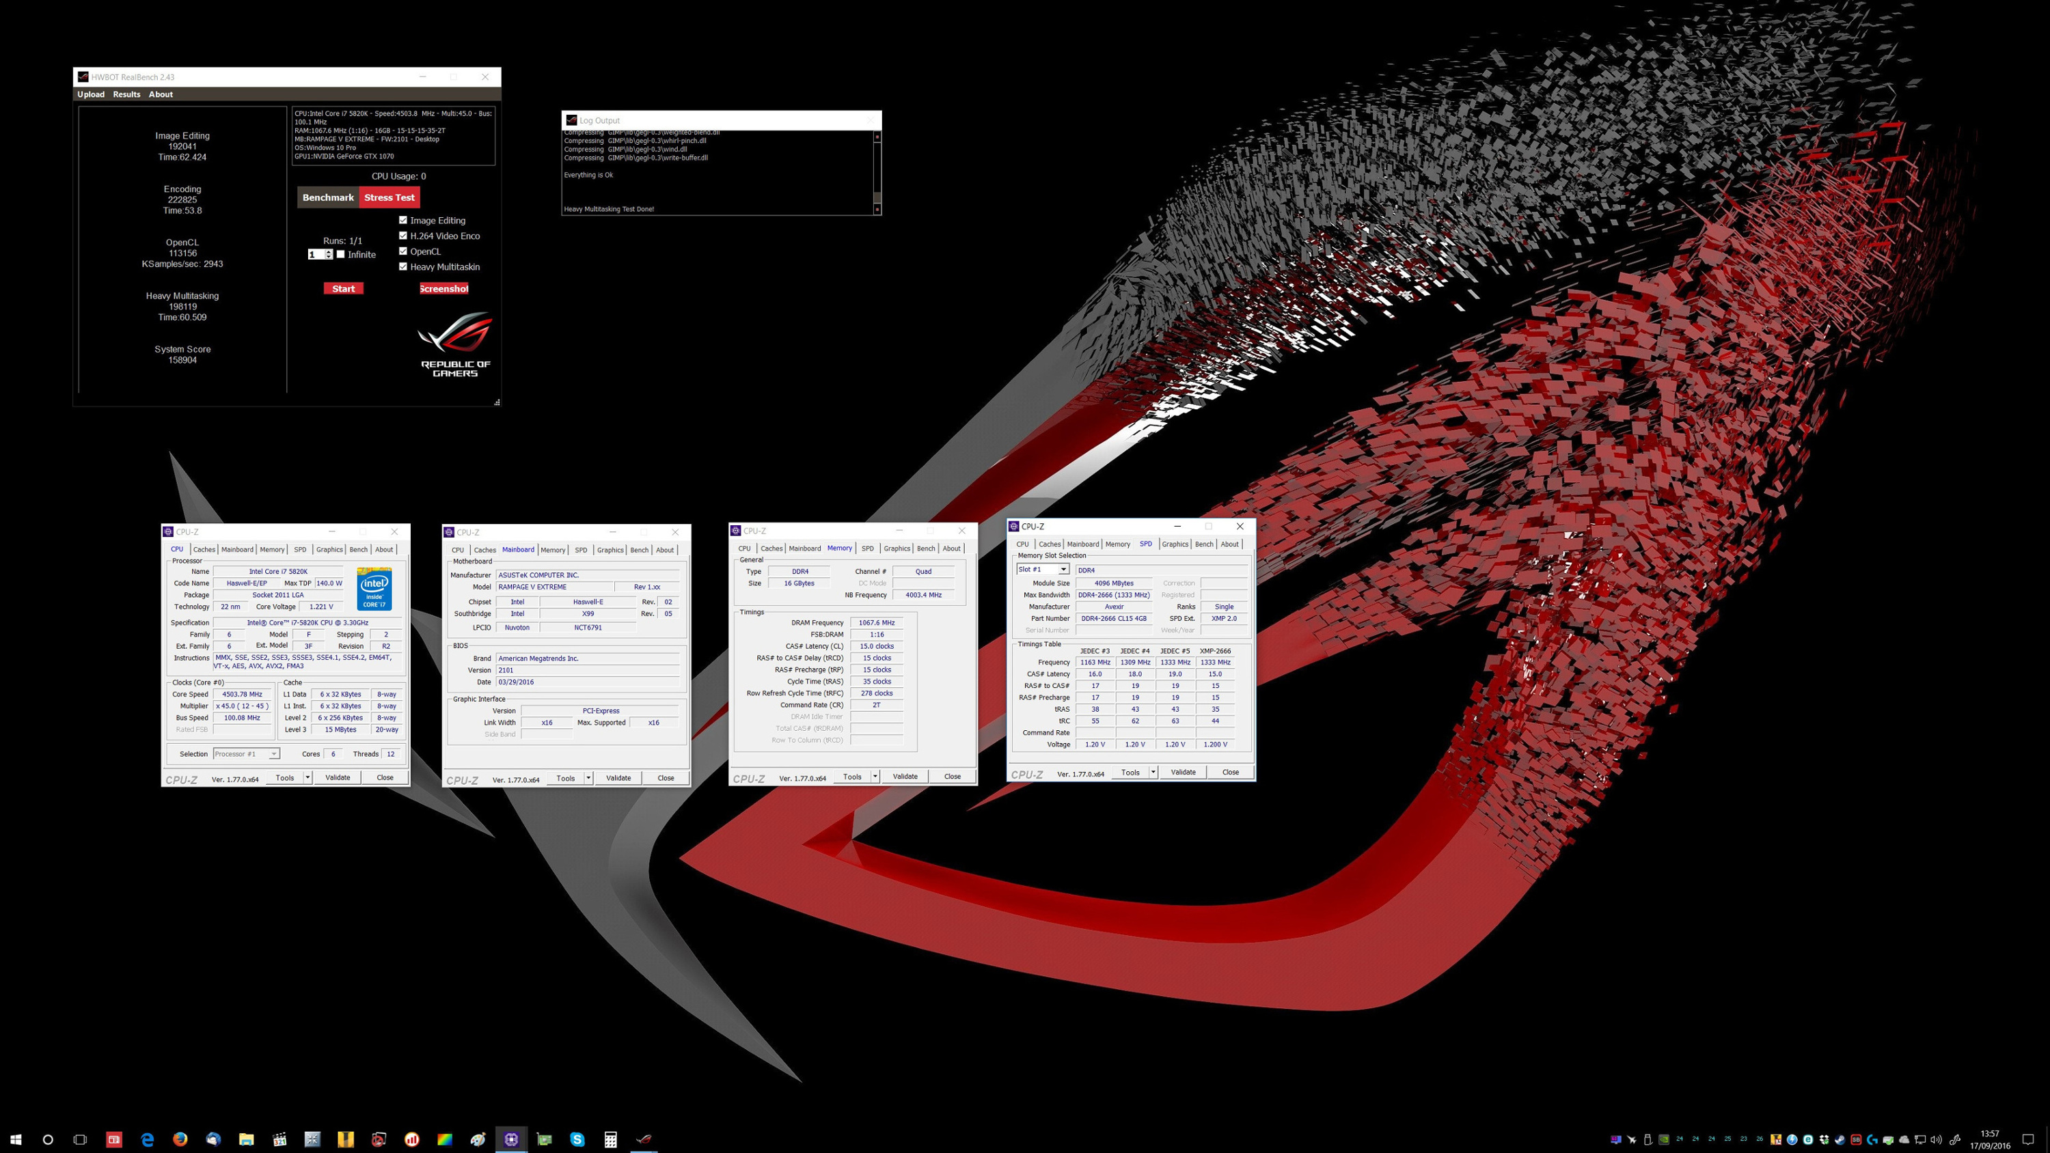Image resolution: width=2050 pixels, height=1153 pixels.
Task: Click the Intel Core i7 logo in CPU-Z
Action: [x=374, y=589]
